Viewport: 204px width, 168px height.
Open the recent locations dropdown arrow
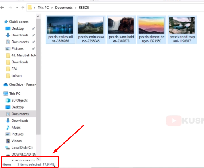click(x=17, y=8)
